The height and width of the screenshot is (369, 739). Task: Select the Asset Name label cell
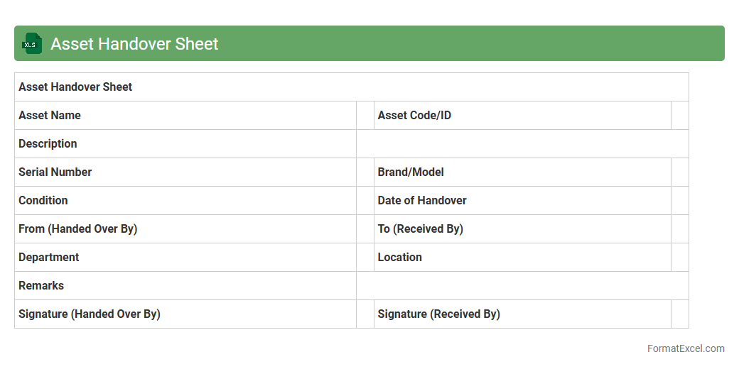185,116
